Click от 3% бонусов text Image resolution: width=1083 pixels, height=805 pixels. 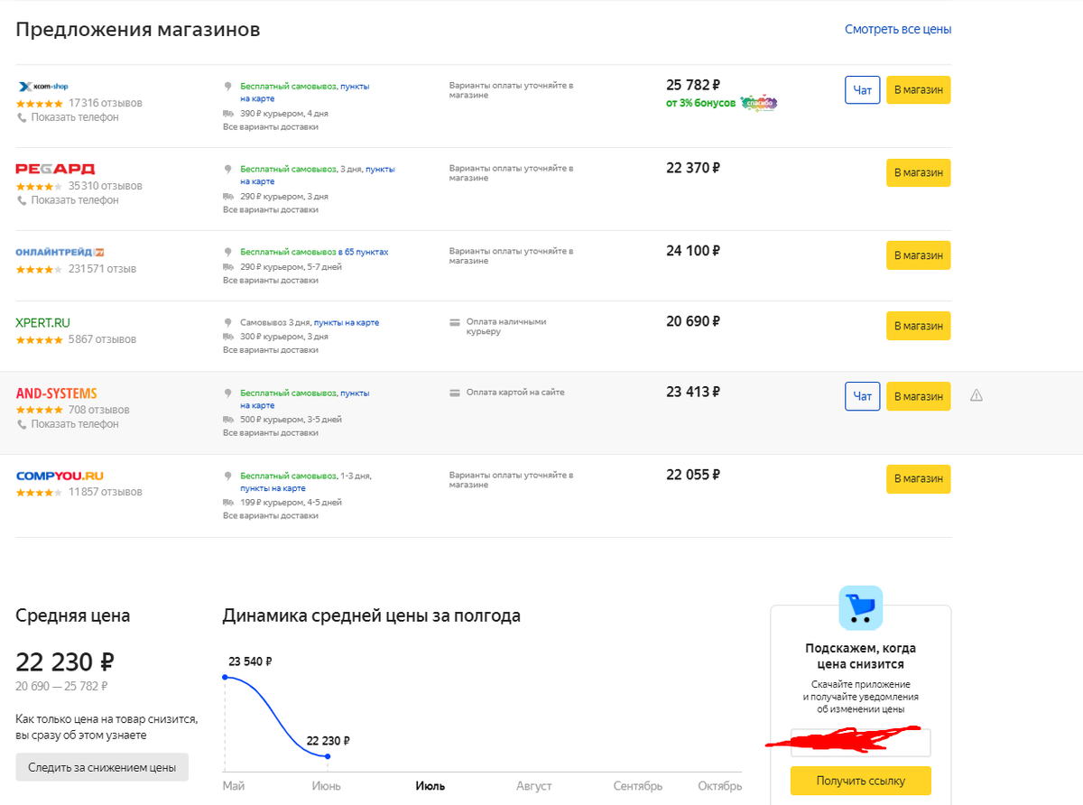pyautogui.click(x=700, y=103)
